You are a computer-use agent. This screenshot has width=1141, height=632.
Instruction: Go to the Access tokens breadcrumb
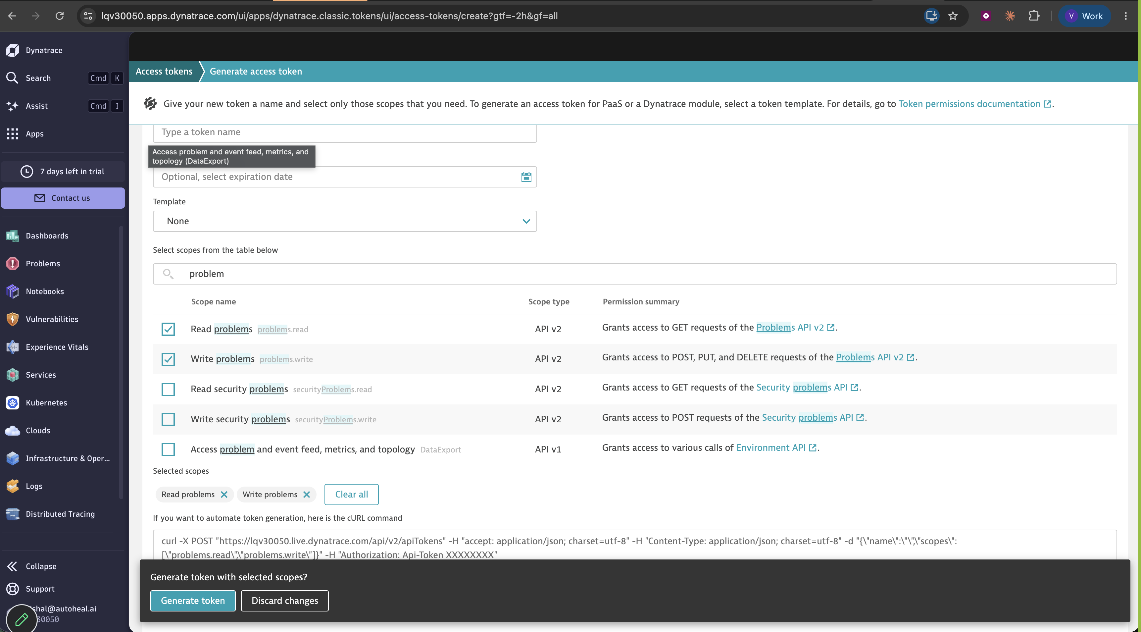pos(164,71)
